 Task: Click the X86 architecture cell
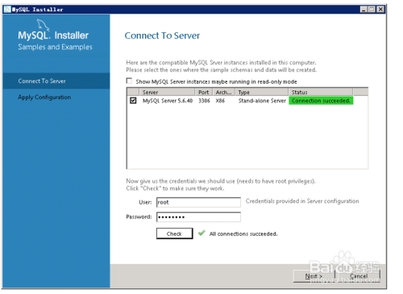[220, 101]
